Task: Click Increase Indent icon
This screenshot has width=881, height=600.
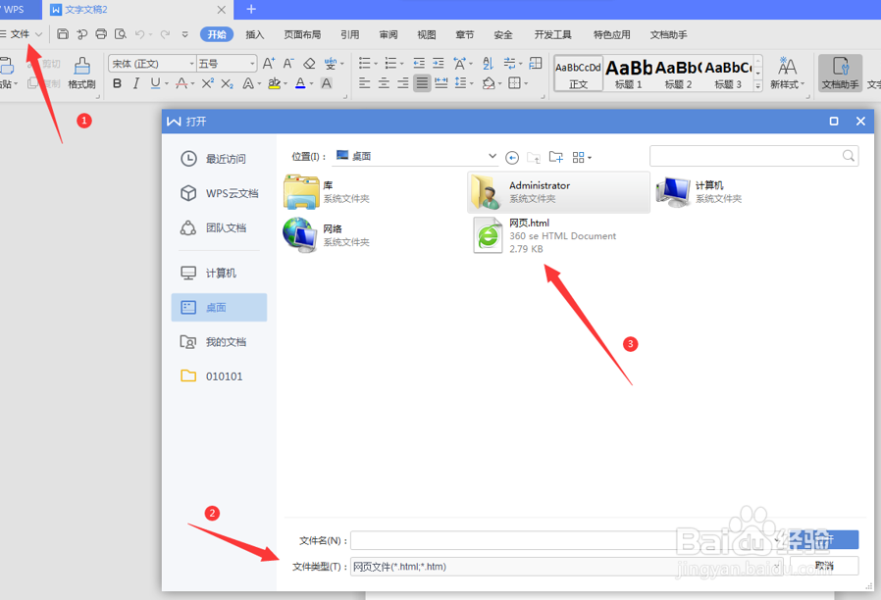Action: pyautogui.click(x=439, y=63)
